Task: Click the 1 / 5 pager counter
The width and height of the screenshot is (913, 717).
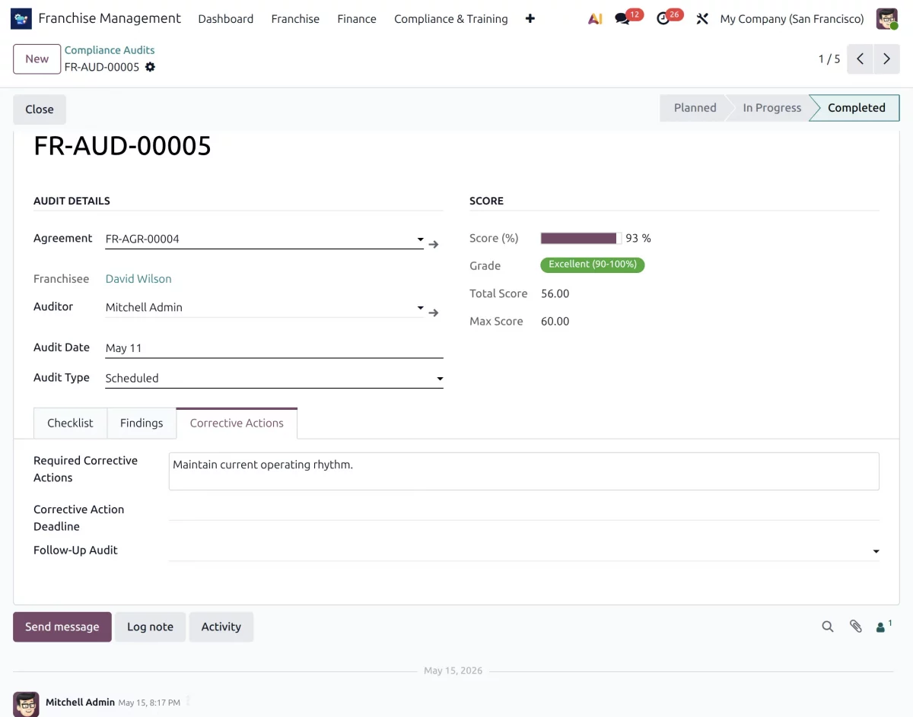Action: [829, 59]
